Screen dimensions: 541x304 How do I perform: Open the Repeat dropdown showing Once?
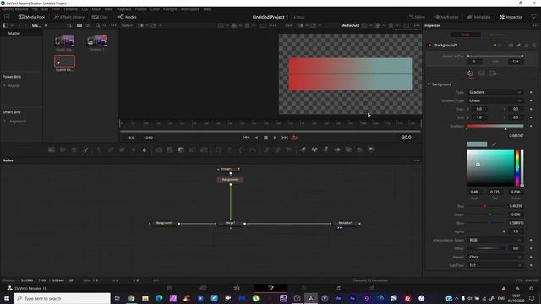coord(495,257)
